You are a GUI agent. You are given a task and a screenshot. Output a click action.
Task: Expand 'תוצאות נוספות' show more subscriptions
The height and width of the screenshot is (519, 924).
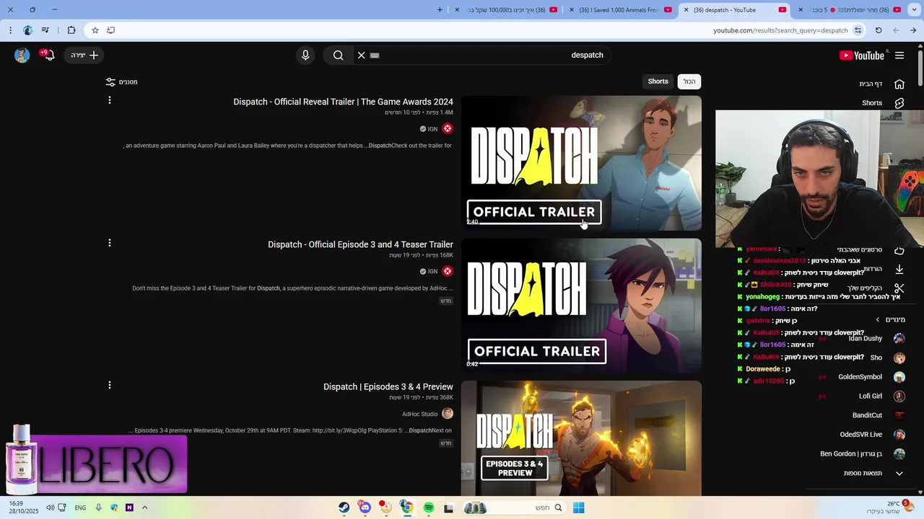coord(873,474)
